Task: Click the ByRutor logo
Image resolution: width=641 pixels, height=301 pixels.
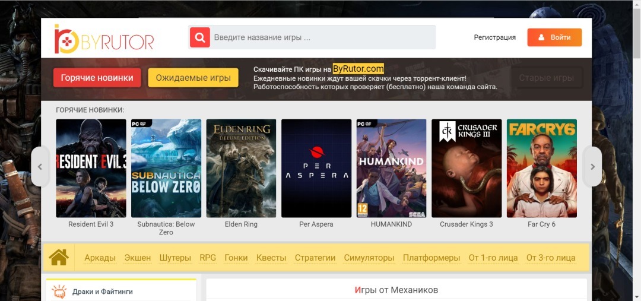Action: click(104, 39)
